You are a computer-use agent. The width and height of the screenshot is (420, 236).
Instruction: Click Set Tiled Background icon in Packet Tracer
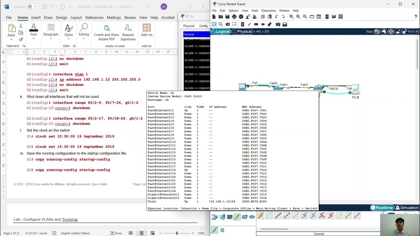coord(398,31)
